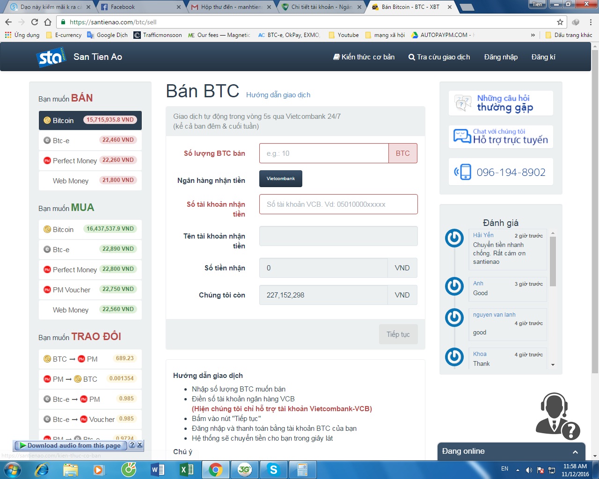The image size is (599, 479).
Task: Click the chat bubble support icon
Action: (462, 136)
